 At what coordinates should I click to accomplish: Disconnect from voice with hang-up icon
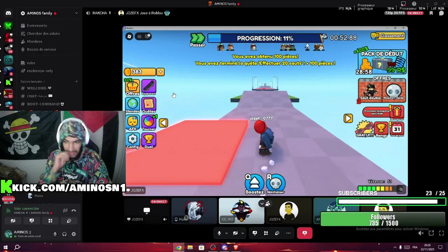(x=73, y=210)
